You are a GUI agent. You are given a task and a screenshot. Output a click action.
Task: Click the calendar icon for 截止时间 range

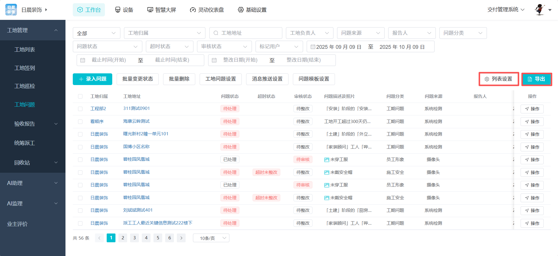pos(83,60)
